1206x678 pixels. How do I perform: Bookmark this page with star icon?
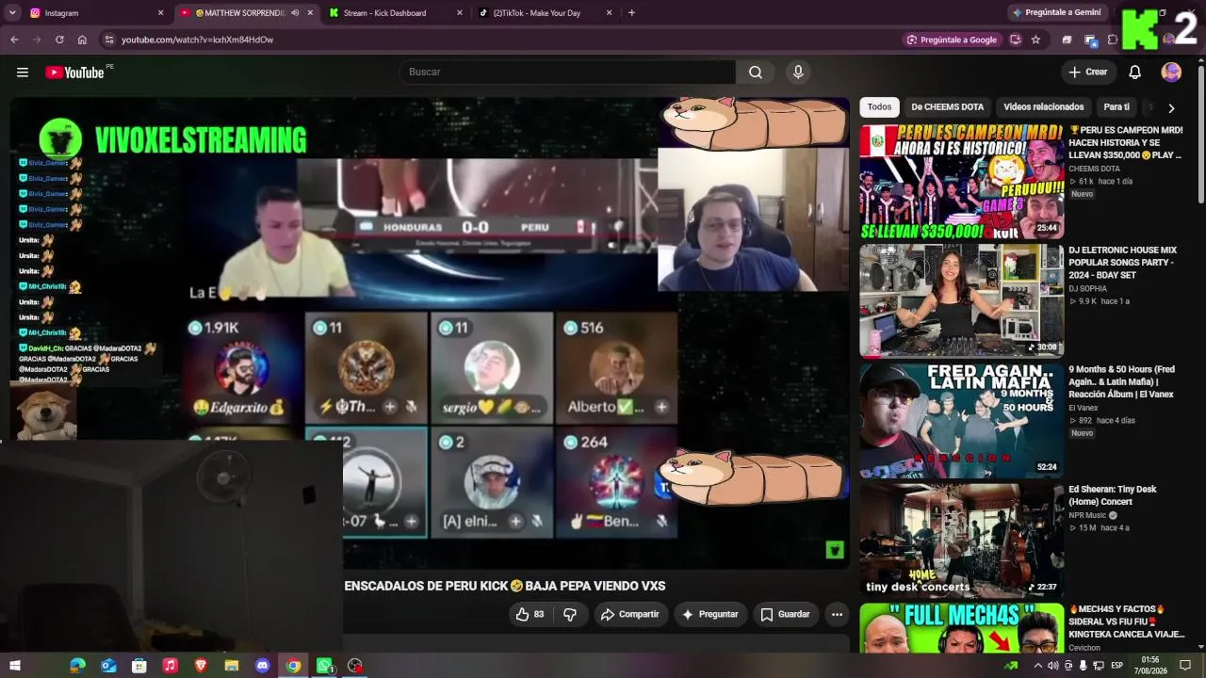pyautogui.click(x=1035, y=40)
